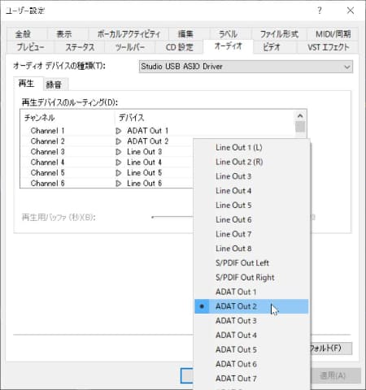Image resolution: width=366 pixels, height=390 pixels.
Task: Switch to the プレビュー tab
Action: (30, 47)
